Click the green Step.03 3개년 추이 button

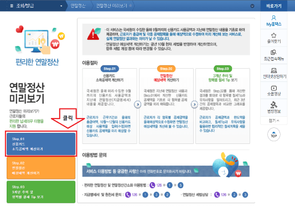tap(41, 192)
